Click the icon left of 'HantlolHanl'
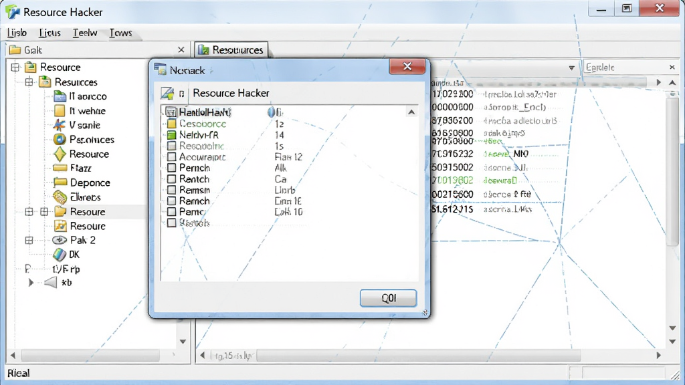This screenshot has height=385, width=685. coord(171,112)
